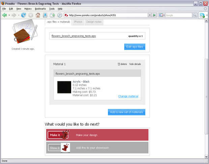Click the Make your design text
This screenshot has height=164, width=209.
87,135
